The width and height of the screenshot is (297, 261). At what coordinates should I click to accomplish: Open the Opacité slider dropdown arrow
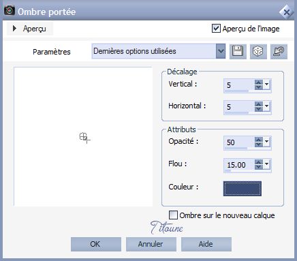[x=266, y=142]
